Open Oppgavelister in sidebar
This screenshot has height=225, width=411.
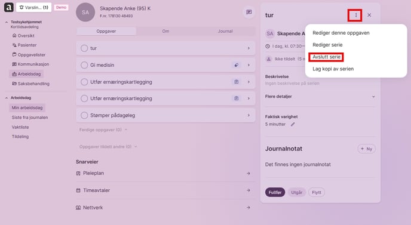click(29, 55)
